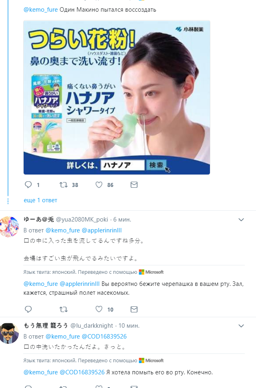Reply to the Hananoa ad image tweet

28,185
